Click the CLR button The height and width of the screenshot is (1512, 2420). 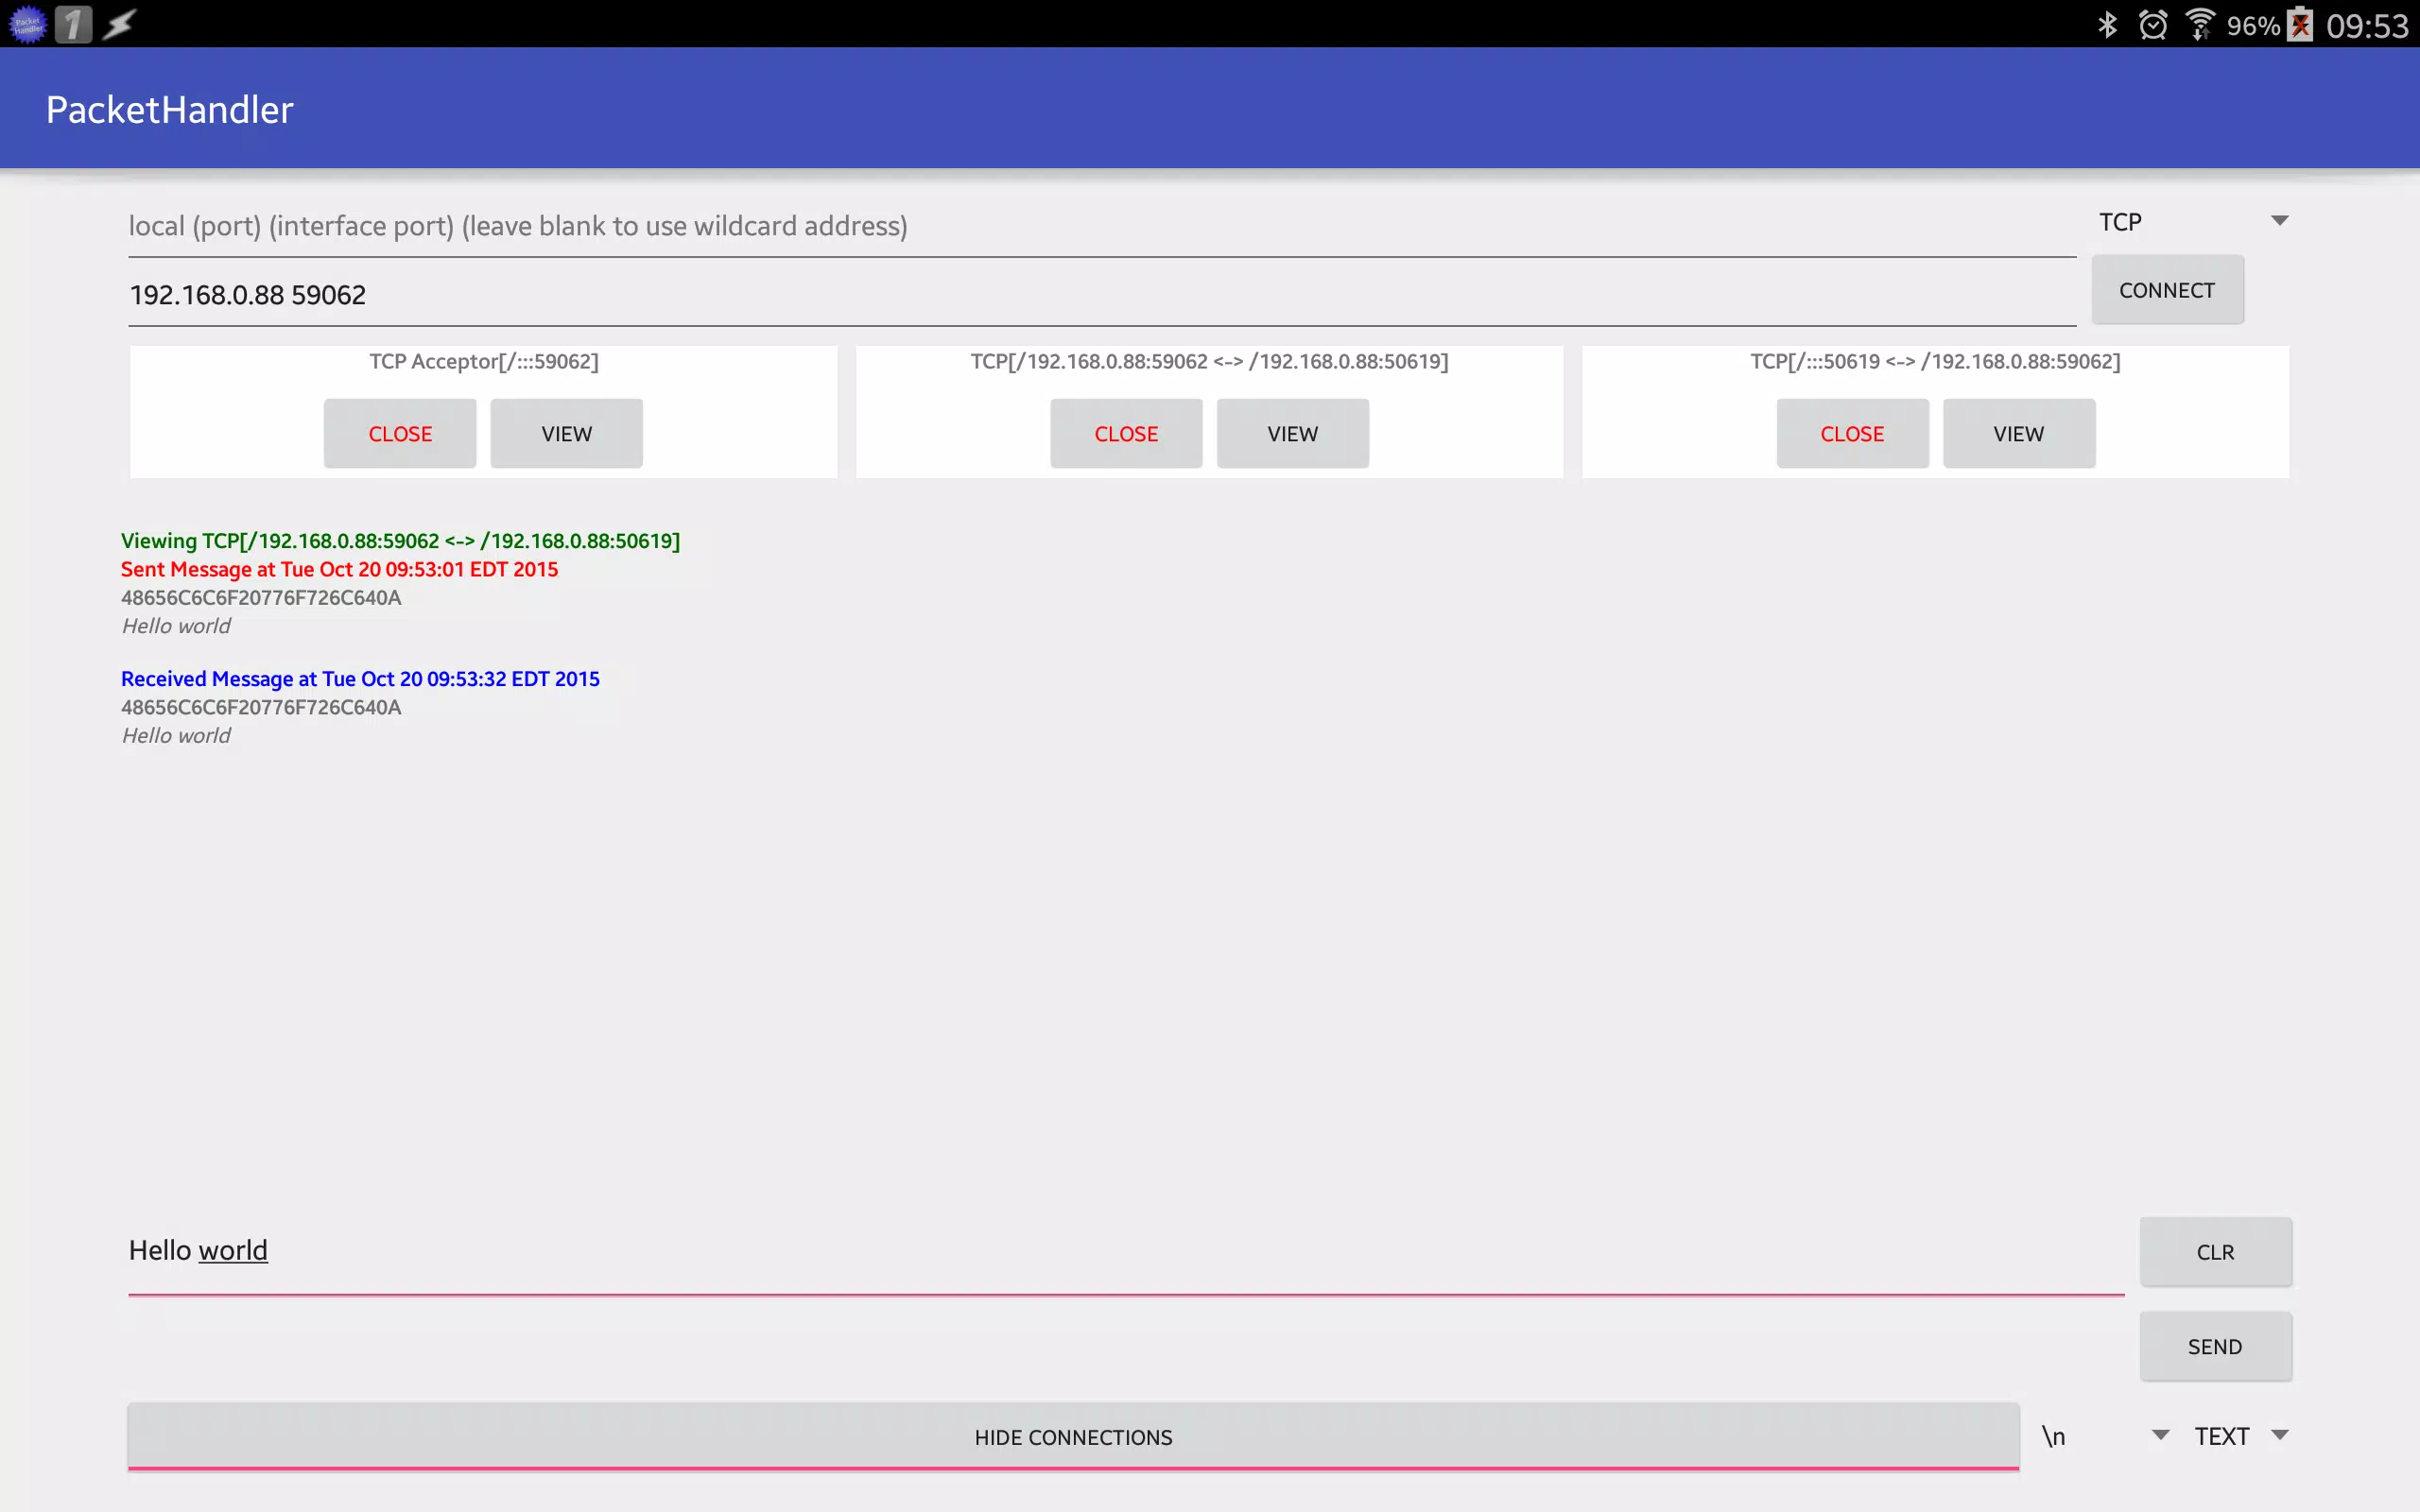2215,1252
